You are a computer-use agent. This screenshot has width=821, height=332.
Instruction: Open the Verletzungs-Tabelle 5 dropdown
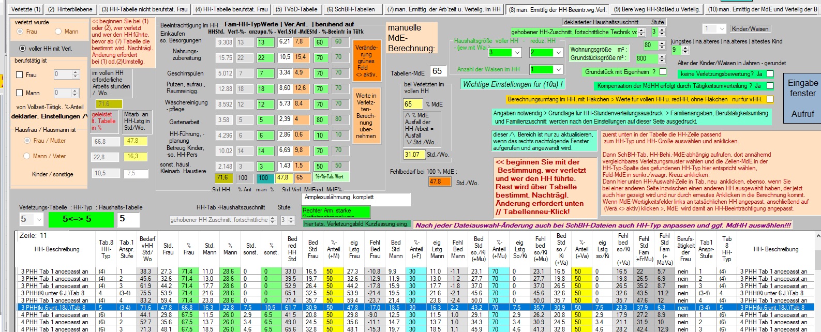[39, 219]
